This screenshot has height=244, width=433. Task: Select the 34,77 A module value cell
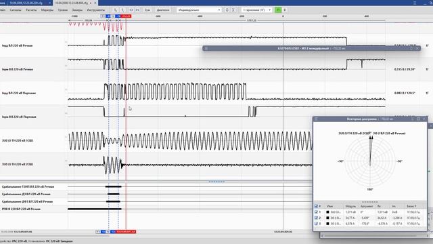click(x=350, y=218)
